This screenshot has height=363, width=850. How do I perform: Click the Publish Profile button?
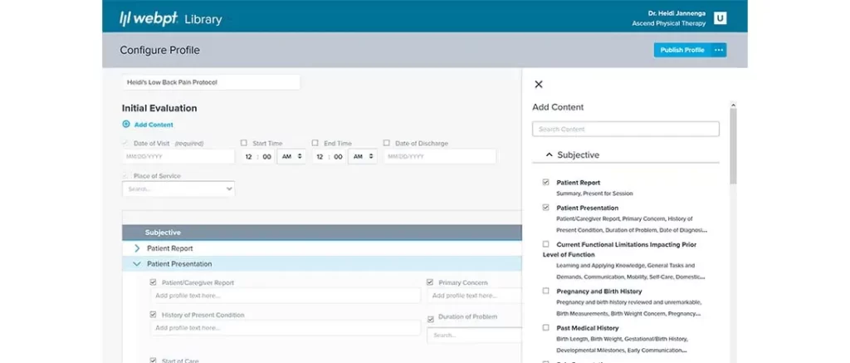(681, 50)
